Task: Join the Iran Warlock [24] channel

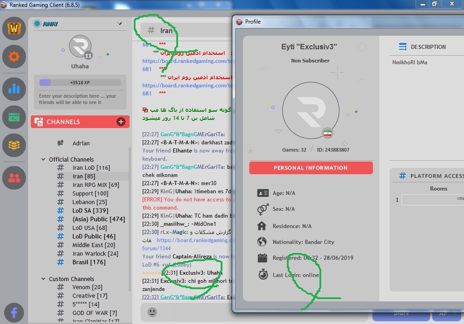Action: pos(95,253)
